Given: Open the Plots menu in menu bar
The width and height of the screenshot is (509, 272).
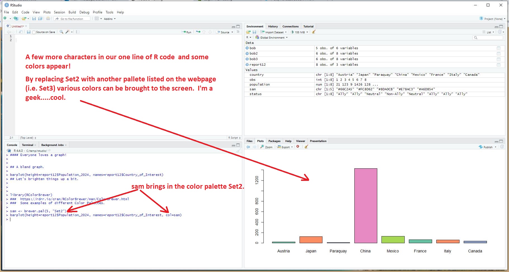Looking at the screenshot, I should pyautogui.click(x=47, y=12).
